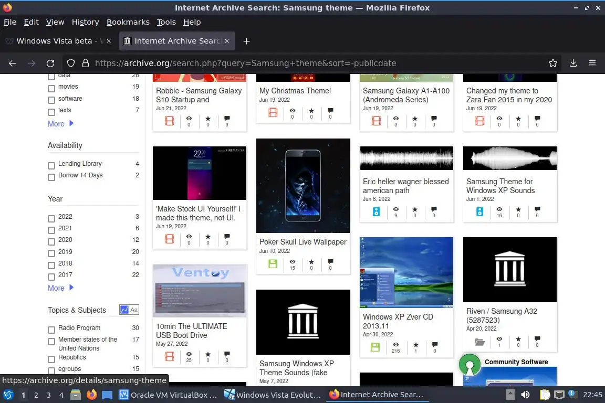Switch to Oracle VM VirtualBox taskbar window
605x403 pixels.
168,395
